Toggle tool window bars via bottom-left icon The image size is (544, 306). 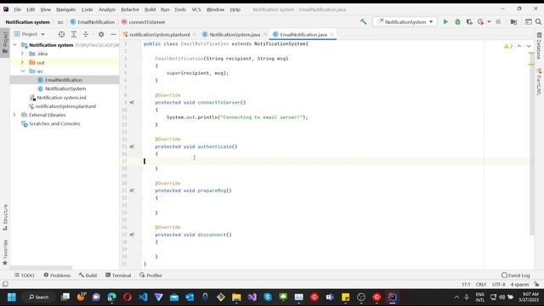point(5,284)
